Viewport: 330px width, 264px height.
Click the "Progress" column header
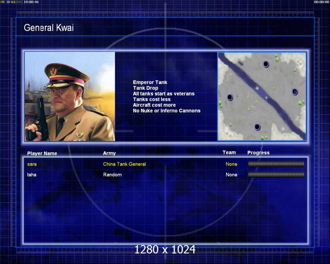258,153
